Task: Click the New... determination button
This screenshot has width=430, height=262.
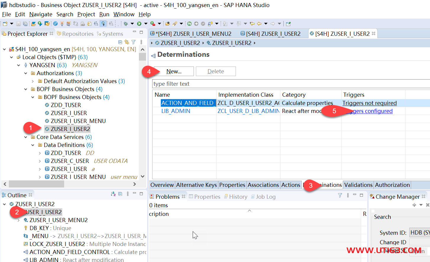Action: (174, 71)
